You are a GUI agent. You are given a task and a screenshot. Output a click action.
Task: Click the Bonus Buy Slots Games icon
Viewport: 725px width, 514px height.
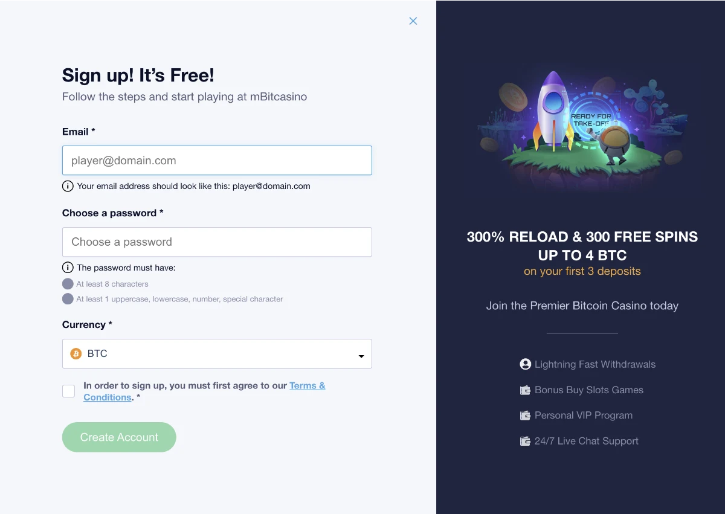tap(525, 390)
